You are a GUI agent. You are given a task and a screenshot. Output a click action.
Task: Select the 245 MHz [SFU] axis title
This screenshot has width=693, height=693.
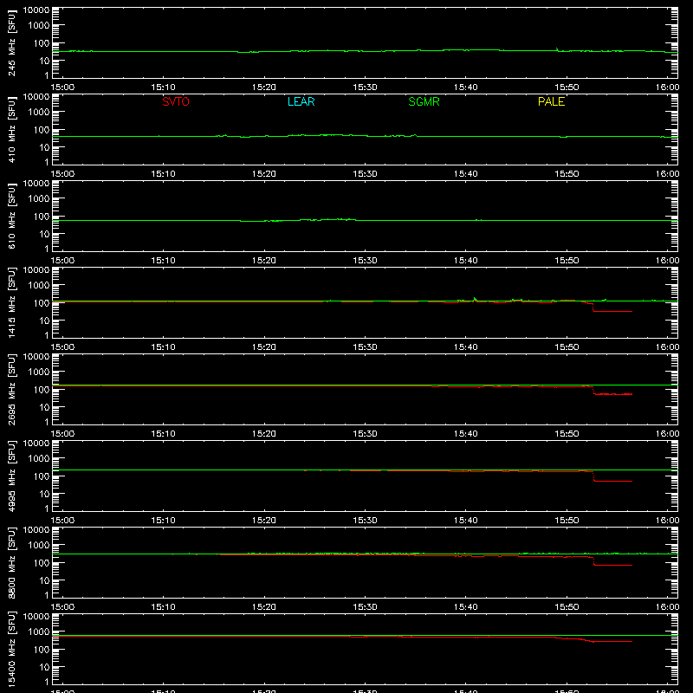(11, 42)
